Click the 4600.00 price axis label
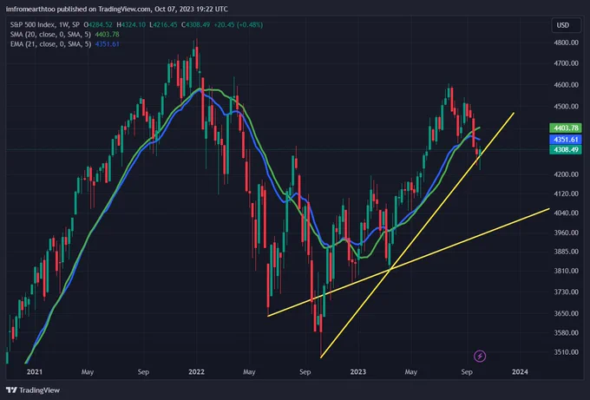 566,85
